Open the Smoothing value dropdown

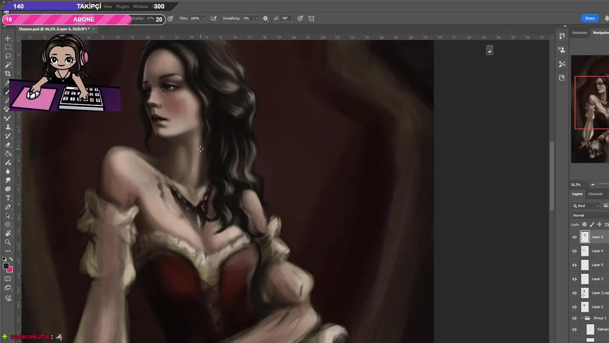[256, 19]
